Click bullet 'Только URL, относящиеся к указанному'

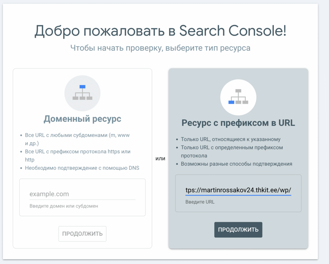(230, 139)
